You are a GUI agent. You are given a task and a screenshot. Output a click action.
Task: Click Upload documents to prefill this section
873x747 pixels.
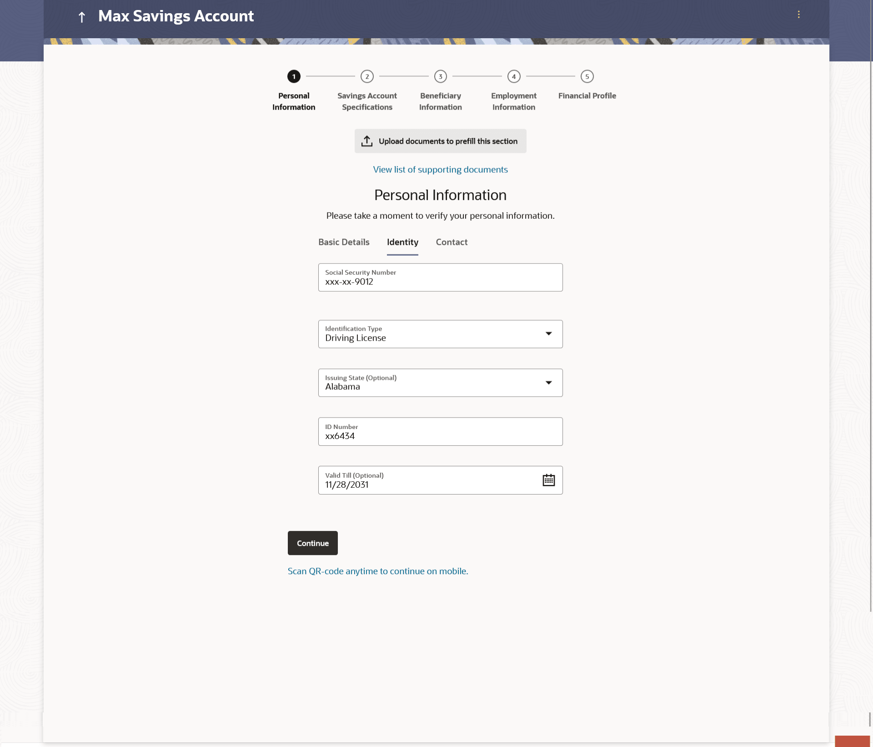(448, 141)
